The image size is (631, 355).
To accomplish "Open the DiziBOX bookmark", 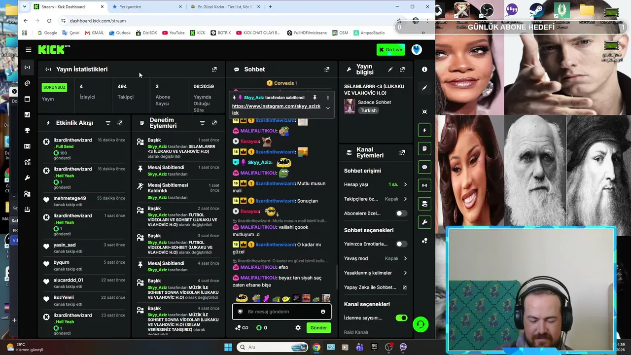I will click(x=146, y=33).
